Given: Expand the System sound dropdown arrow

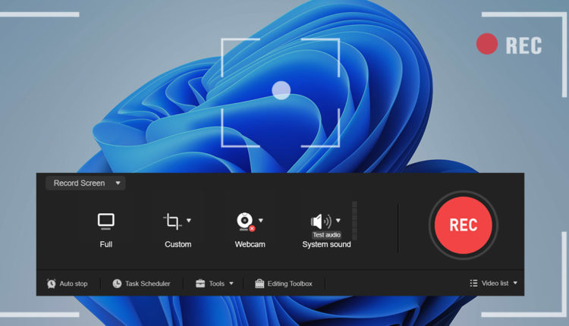Looking at the screenshot, I should click(x=338, y=221).
